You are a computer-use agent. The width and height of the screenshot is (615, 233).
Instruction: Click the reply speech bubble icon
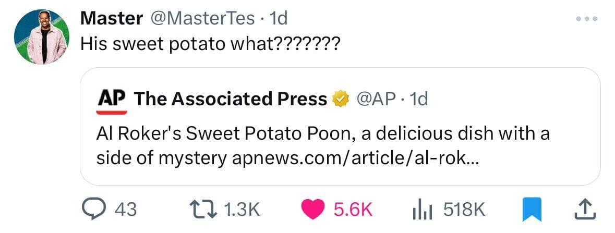tap(96, 210)
